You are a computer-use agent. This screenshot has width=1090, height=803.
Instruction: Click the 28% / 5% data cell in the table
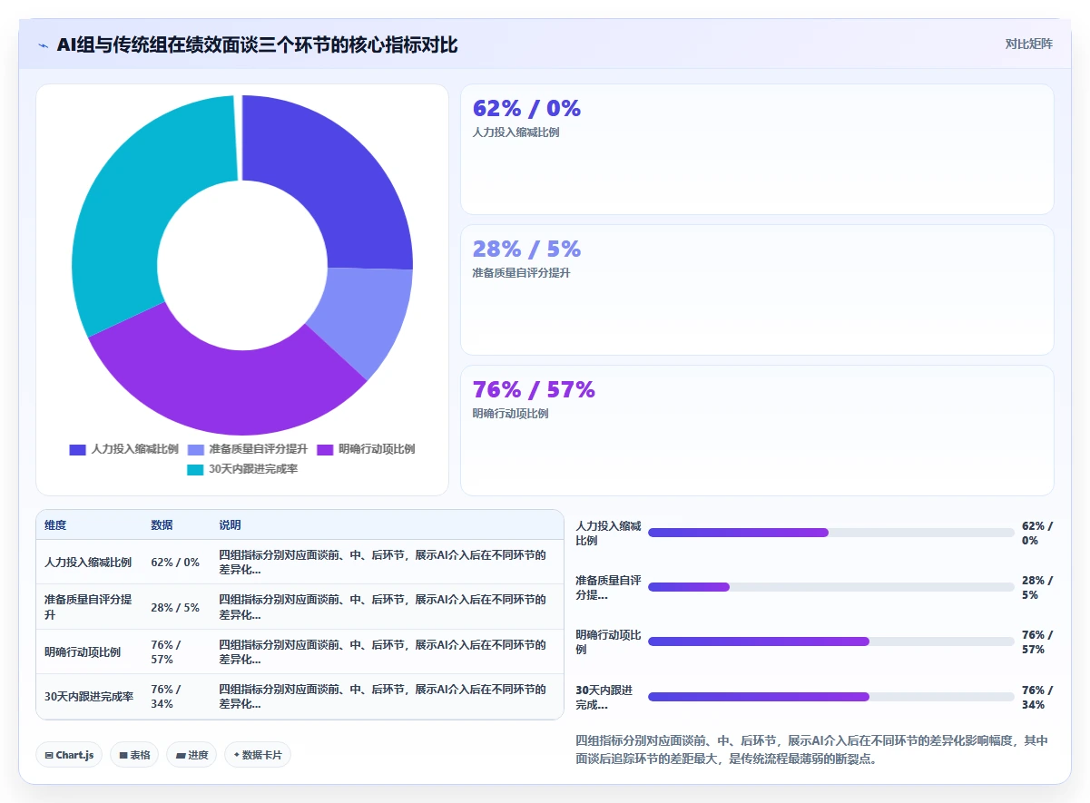[175, 607]
